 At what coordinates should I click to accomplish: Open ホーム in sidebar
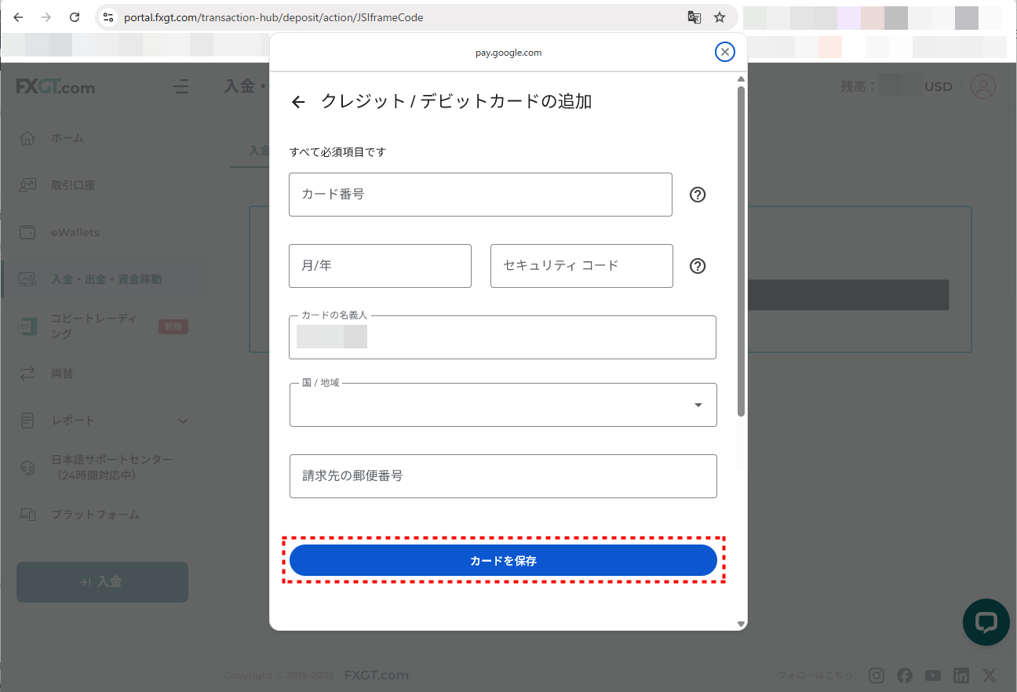click(x=67, y=138)
